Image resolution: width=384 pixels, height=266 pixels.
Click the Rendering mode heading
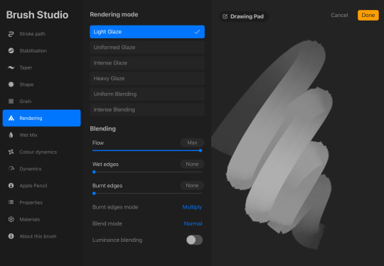point(114,15)
